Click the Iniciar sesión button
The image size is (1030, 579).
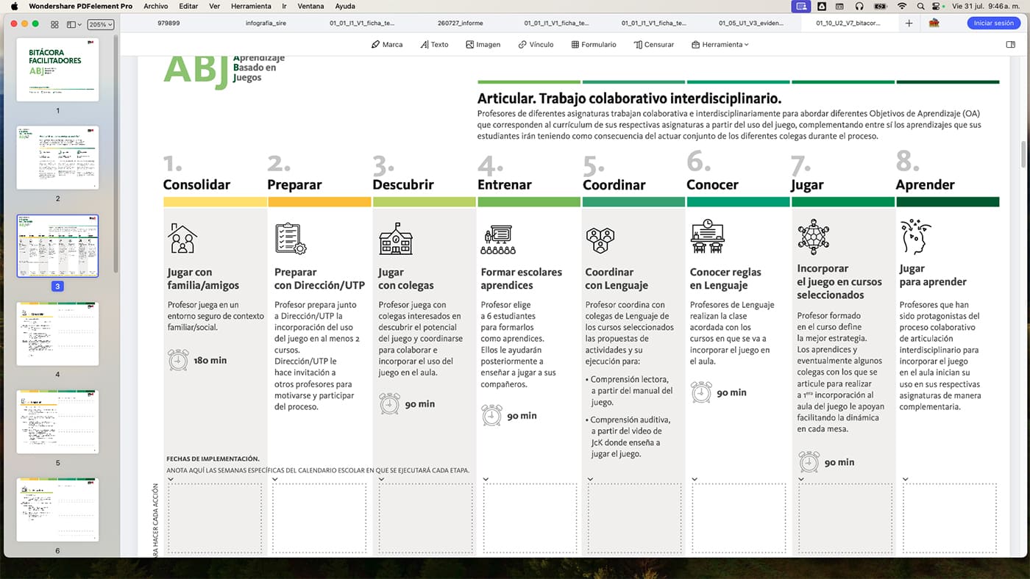[x=993, y=24]
